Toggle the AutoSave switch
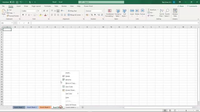Screen dimensions: 200x112 pyautogui.click(x=12, y=2)
